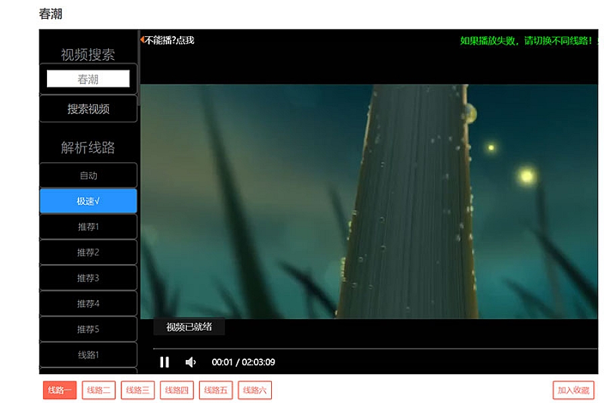The width and height of the screenshot is (604, 403).
Task: Click the 春潮 page title
Action: (50, 14)
